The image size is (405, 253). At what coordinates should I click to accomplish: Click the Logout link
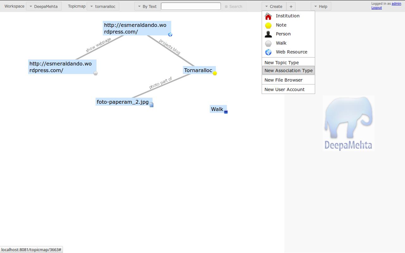point(377,8)
